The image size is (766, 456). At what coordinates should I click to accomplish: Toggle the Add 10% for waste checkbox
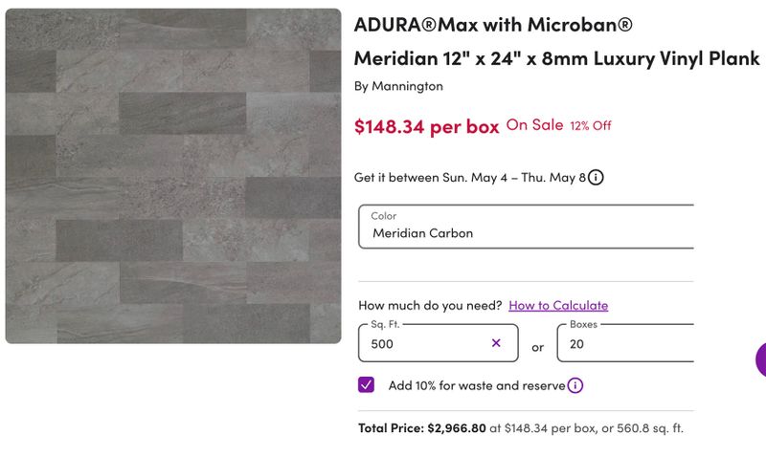click(366, 385)
